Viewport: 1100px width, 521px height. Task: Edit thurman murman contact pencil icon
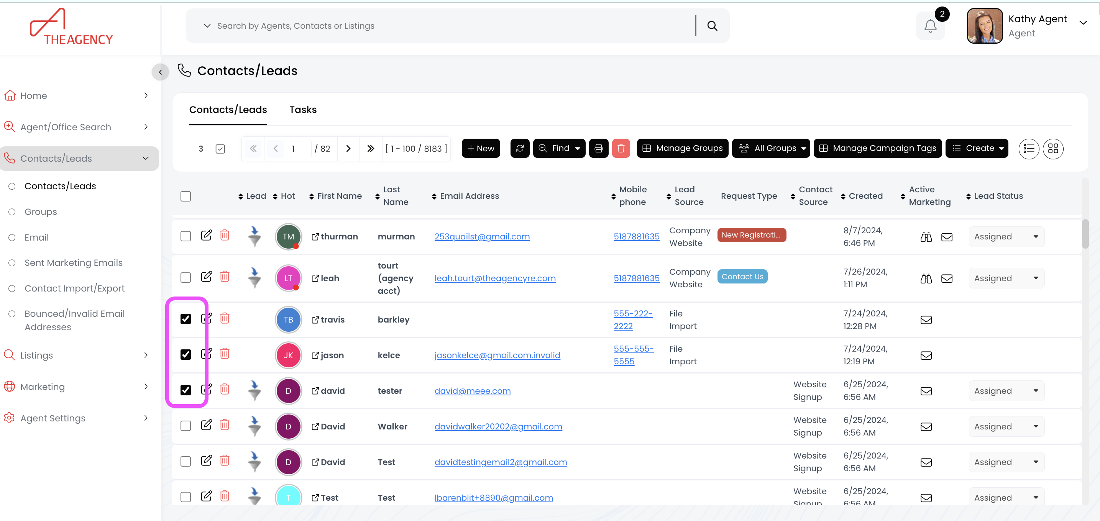206,236
